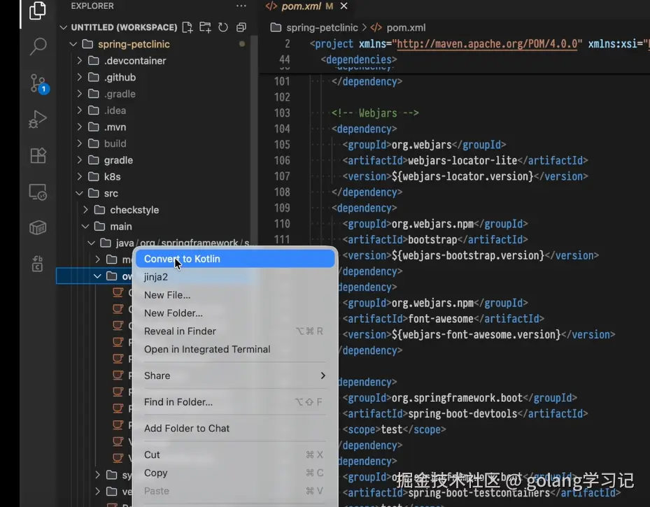The height and width of the screenshot is (507, 650).
Task: Open the Extensions view icon
Action: (38, 156)
